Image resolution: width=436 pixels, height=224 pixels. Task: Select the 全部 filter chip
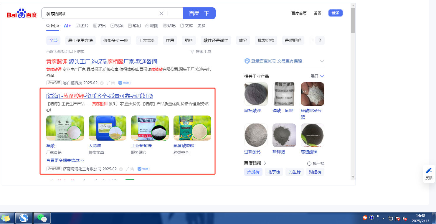point(53,40)
